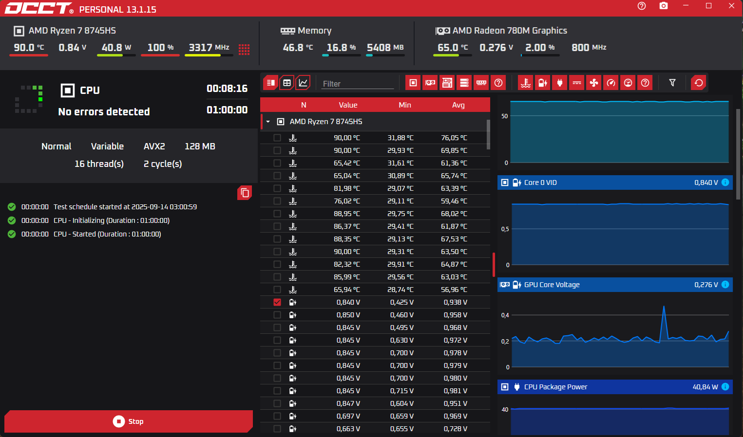Show info for CPU Package Power graph

tap(725, 387)
